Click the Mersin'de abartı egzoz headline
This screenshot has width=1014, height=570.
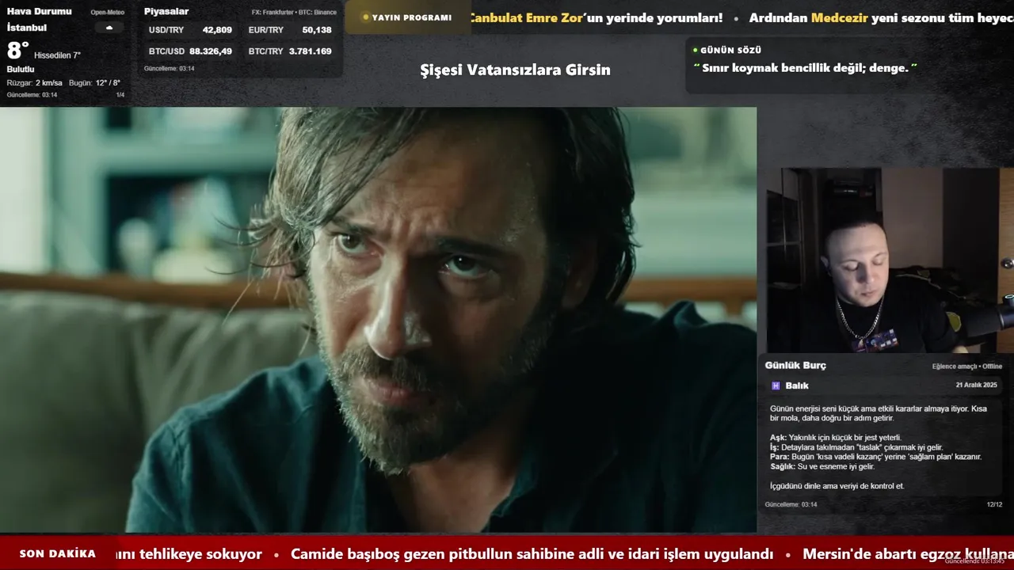(908, 554)
